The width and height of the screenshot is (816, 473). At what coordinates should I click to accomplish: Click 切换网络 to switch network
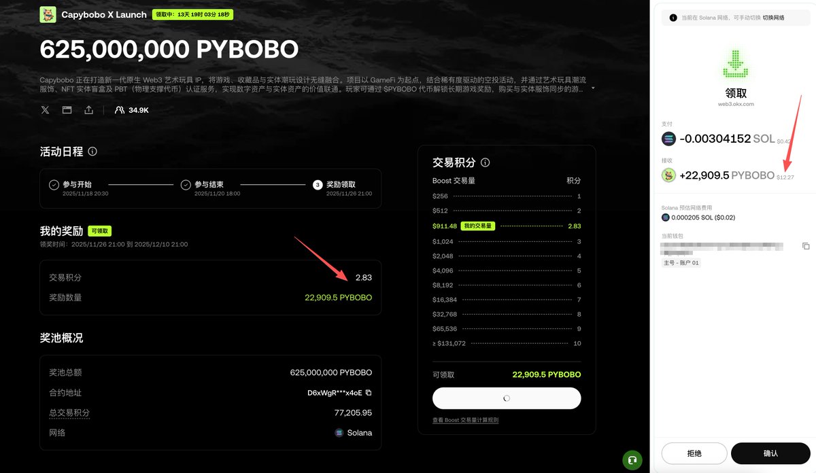[773, 18]
